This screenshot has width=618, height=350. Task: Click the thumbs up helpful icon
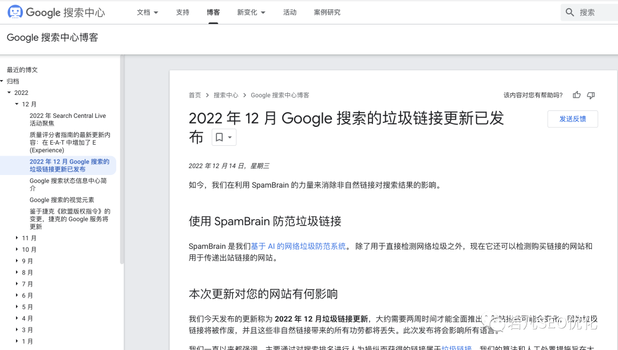577,95
